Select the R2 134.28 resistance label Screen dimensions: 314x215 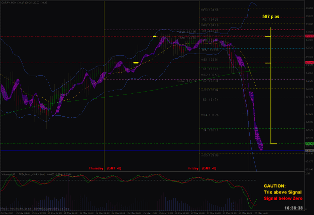(211, 20)
